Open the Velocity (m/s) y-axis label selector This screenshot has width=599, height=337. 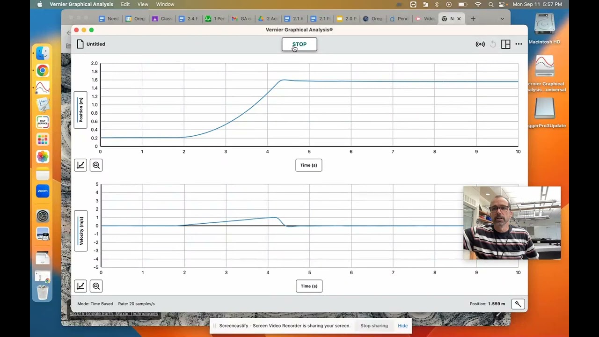80,231
